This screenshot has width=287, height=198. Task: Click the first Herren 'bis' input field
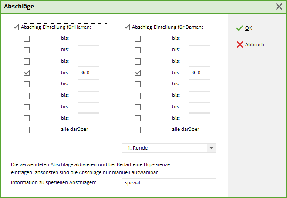(x=88, y=39)
